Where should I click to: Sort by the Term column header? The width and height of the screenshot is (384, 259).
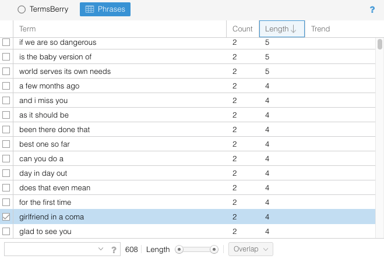(x=27, y=29)
